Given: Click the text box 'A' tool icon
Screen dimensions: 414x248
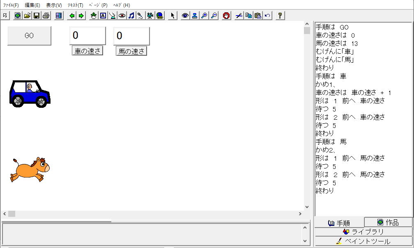Looking at the screenshot, I should click(x=103, y=16).
